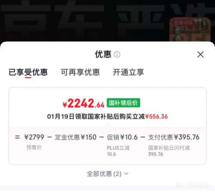Tap PLUS立减 10.6 detail text
This screenshot has width=215, height=192.
118,151
